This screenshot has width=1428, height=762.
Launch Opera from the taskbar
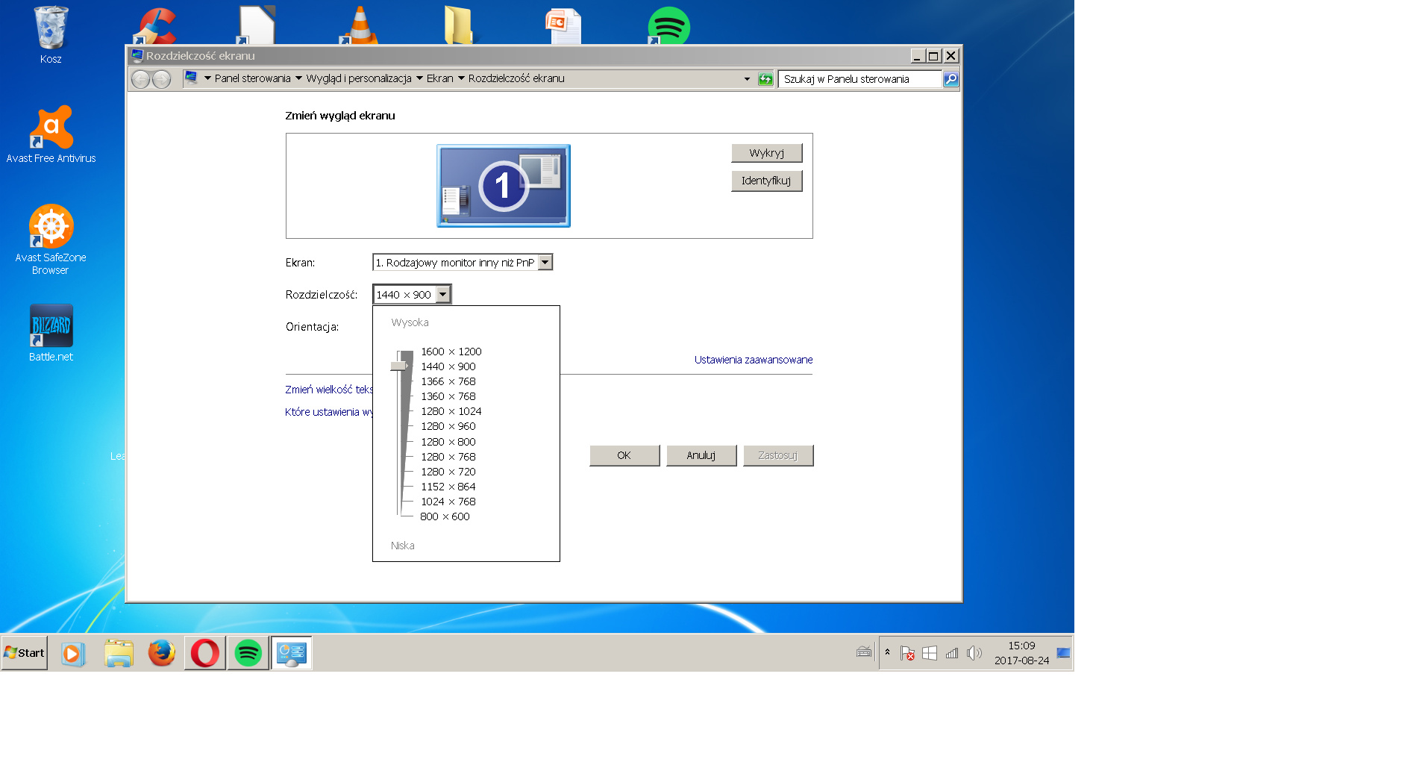205,653
